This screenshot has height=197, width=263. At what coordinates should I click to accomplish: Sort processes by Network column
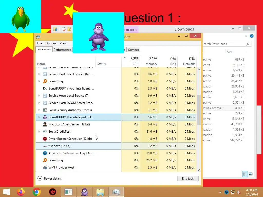tap(187, 61)
